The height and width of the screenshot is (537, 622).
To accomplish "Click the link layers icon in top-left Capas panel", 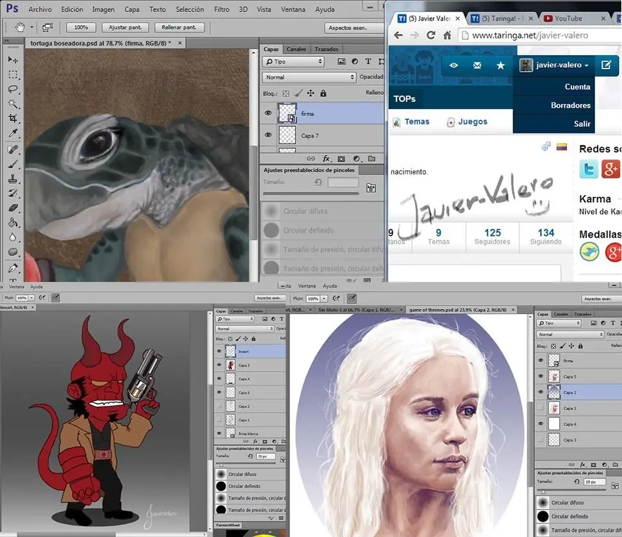I will pyautogui.click(x=311, y=159).
